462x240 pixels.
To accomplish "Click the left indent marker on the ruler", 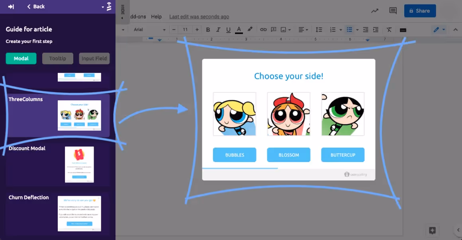I will tap(159, 40).
